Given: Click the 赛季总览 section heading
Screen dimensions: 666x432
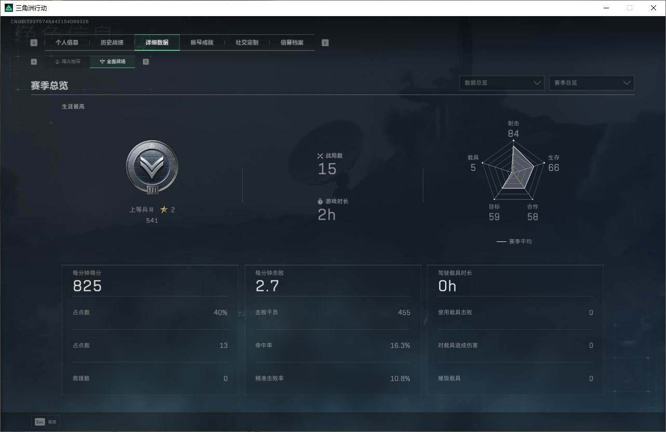Looking at the screenshot, I should (49, 86).
